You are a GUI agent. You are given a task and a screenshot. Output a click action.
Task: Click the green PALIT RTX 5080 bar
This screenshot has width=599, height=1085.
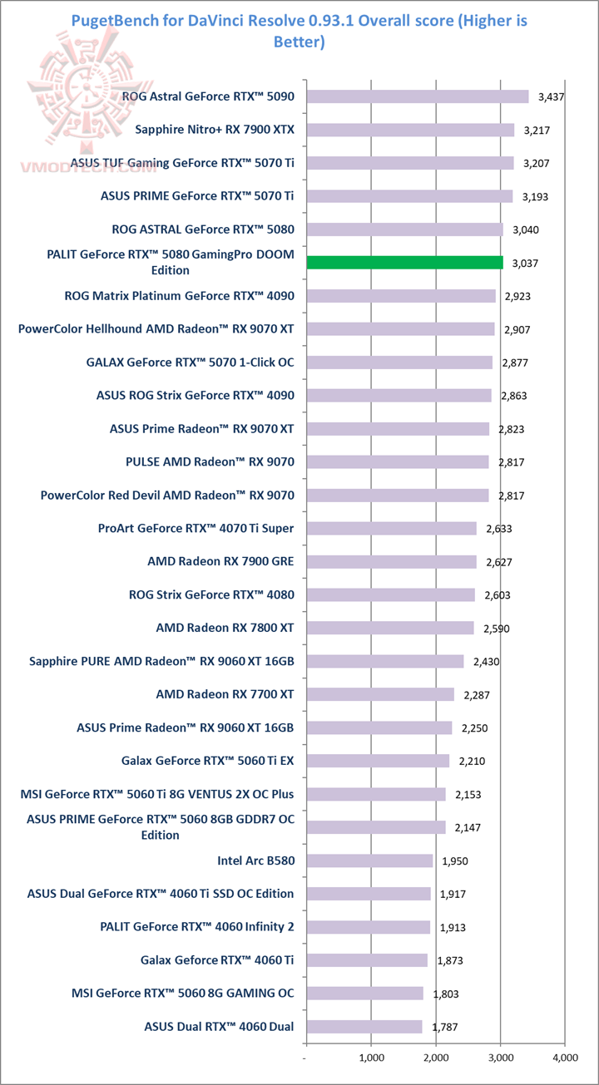pos(405,263)
